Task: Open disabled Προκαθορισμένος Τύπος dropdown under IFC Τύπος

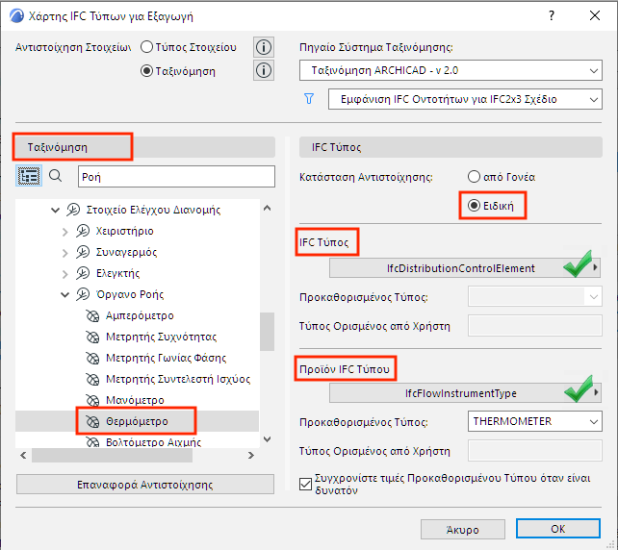Action: point(535,296)
